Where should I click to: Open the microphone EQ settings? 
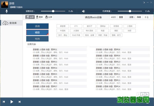click(x=147, y=17)
